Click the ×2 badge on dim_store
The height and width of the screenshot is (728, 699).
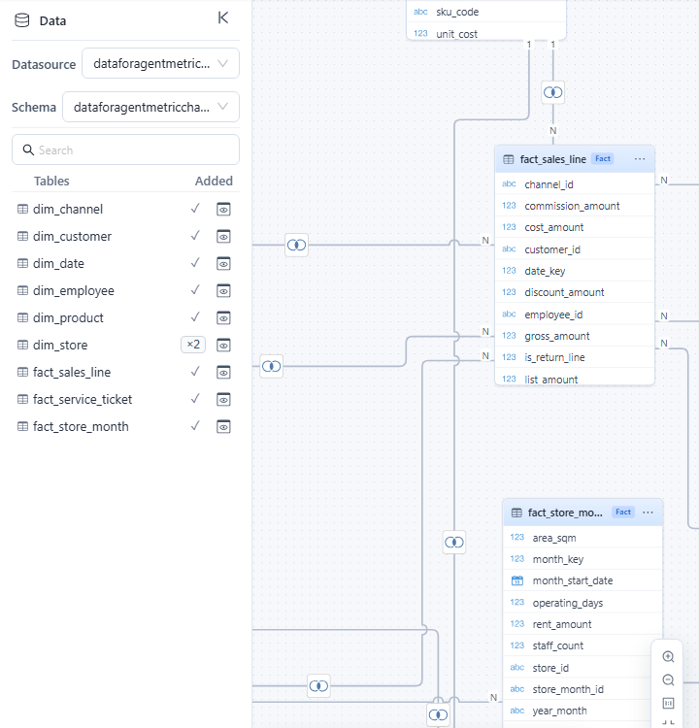193,345
